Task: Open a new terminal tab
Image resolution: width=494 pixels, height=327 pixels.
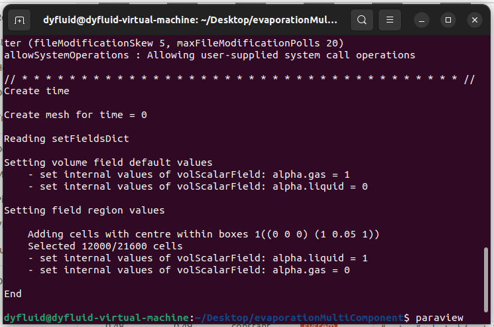Action: 19,20
